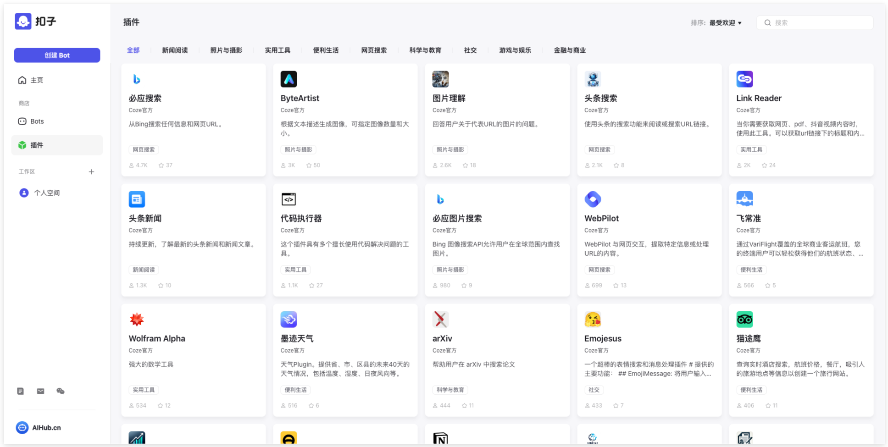The image size is (888, 447).
Task: Open the document icon in sidebar footer
Action: click(21, 391)
